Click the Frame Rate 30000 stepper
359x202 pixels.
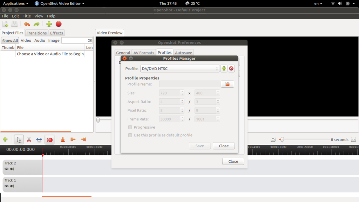(x=182, y=119)
